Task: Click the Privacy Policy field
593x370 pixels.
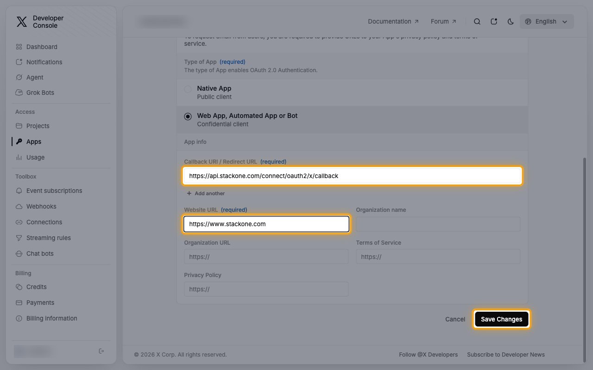Action: pyautogui.click(x=266, y=289)
